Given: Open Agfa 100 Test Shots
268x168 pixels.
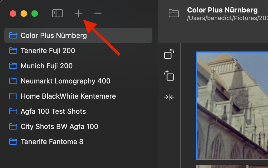Looking at the screenshot, I should click(53, 111).
